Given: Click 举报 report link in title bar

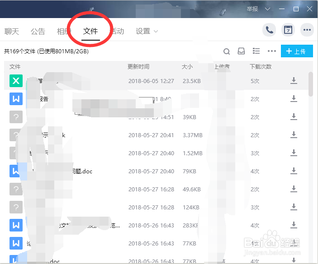Looking at the screenshot, I should (252, 9).
